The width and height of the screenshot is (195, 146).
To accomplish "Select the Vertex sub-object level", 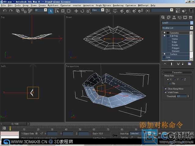I will (175, 39).
